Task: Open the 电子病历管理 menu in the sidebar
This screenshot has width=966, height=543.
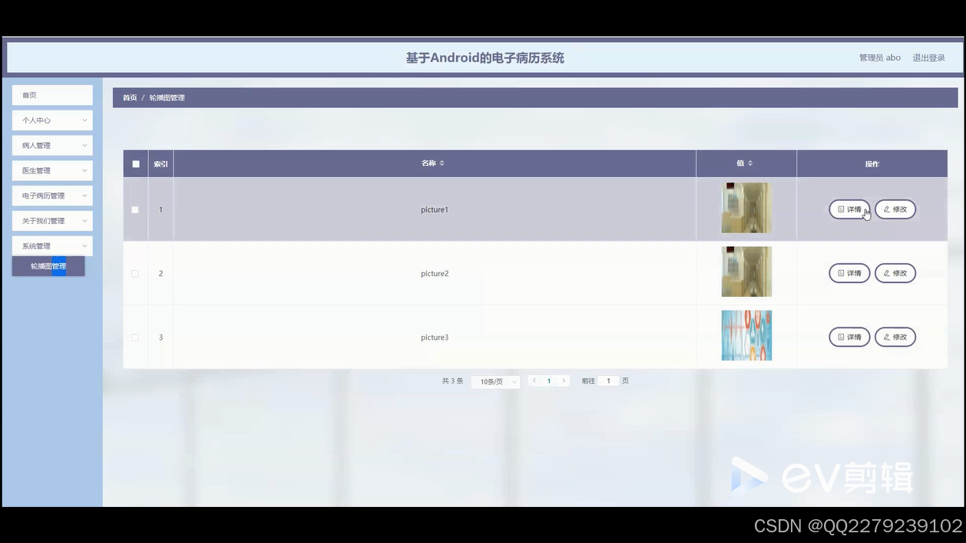Action: pyautogui.click(x=51, y=196)
